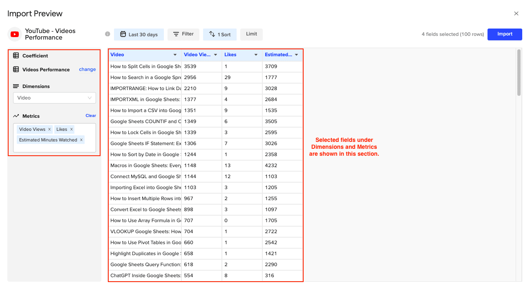This screenshot has width=530, height=289.
Task: Open the Video dimensions dropdown
Action: (x=54, y=98)
